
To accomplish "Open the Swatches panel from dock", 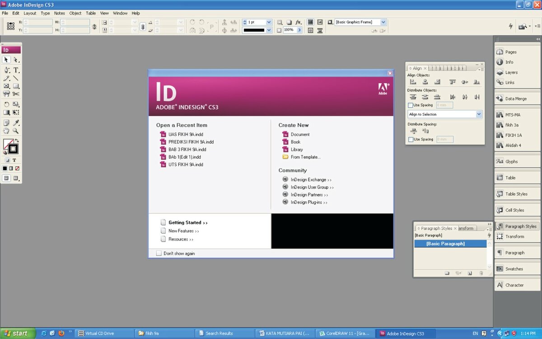I will click(x=518, y=269).
